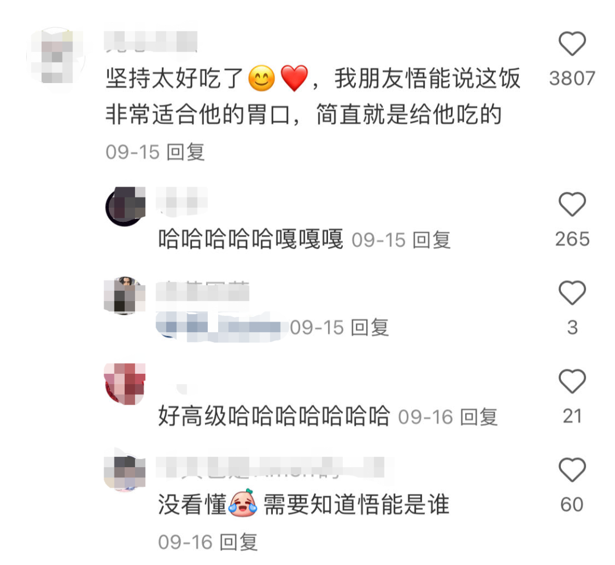
Task: Tap the heart on the 3-like reply
Action: click(x=572, y=292)
